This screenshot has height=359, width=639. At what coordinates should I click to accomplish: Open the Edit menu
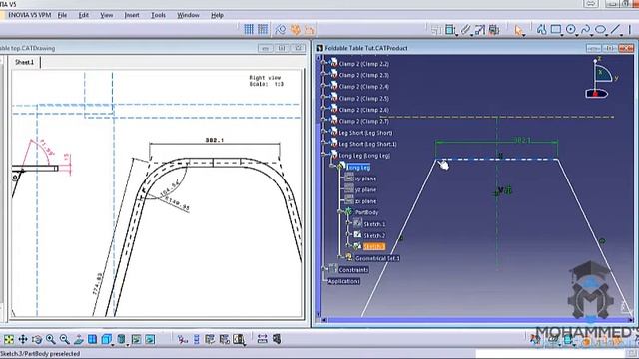pyautogui.click(x=84, y=15)
